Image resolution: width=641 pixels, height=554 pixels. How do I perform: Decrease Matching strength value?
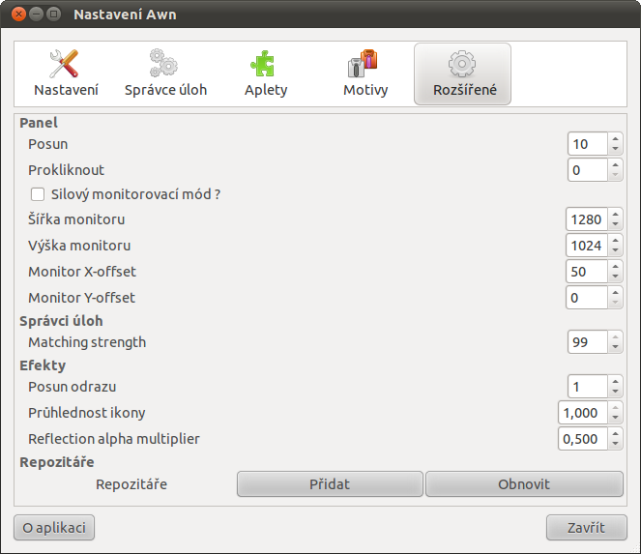(615, 347)
